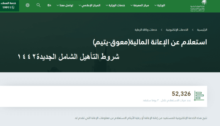
Task: Click the استعلام عن الإعانة المالية heading
Action: pyautogui.click(x=150, y=42)
